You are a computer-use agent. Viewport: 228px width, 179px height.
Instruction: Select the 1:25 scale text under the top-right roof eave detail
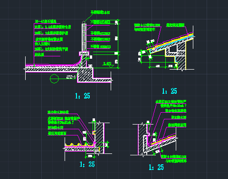tap(170, 91)
